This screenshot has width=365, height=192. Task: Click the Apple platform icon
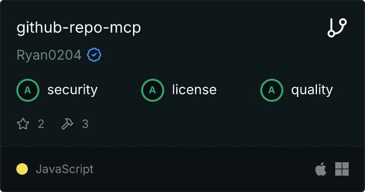coord(321,169)
